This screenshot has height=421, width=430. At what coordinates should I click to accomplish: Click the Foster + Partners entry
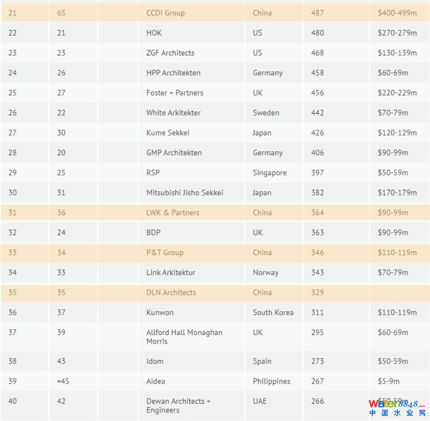point(174,93)
